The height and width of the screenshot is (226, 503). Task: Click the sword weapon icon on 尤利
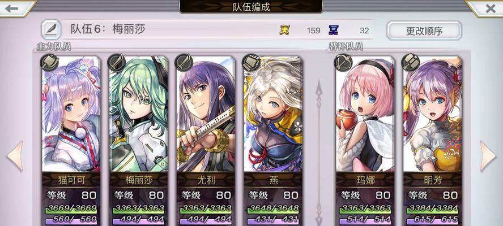184,62
